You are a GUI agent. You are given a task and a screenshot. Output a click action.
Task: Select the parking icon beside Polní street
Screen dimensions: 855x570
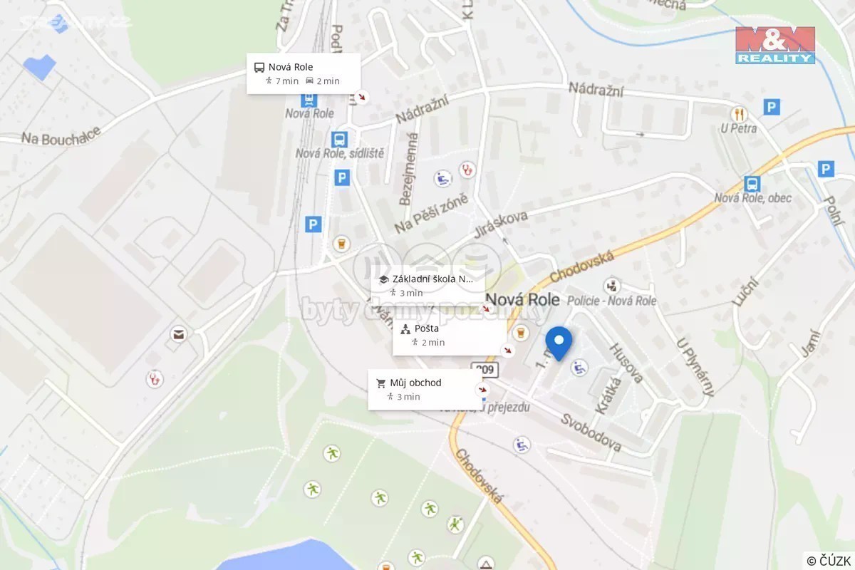tap(826, 169)
